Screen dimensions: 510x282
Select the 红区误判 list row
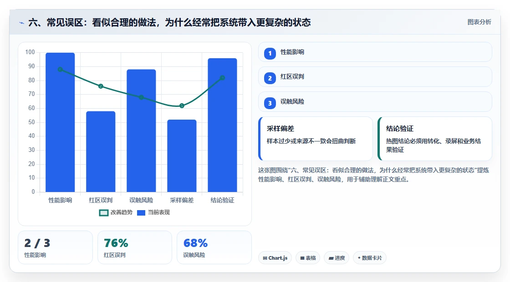pyautogui.click(x=375, y=77)
